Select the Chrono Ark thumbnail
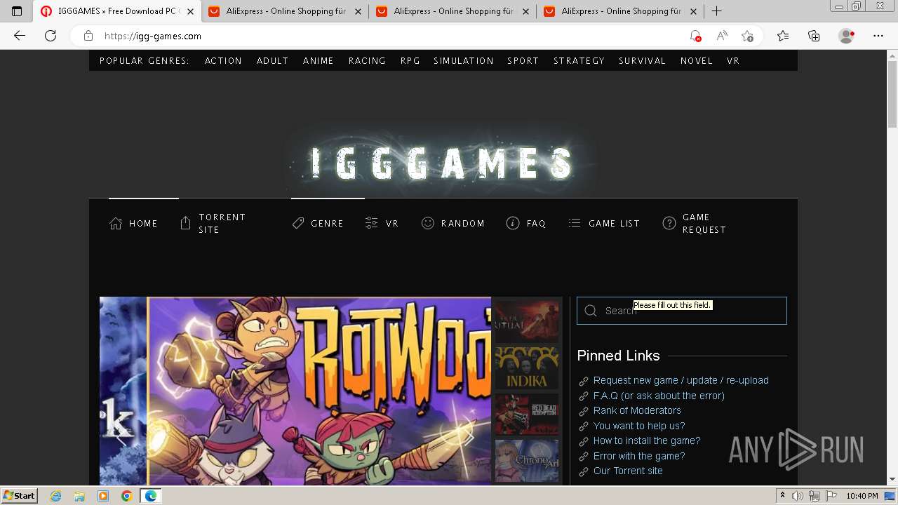The image size is (898, 505). pos(527,461)
